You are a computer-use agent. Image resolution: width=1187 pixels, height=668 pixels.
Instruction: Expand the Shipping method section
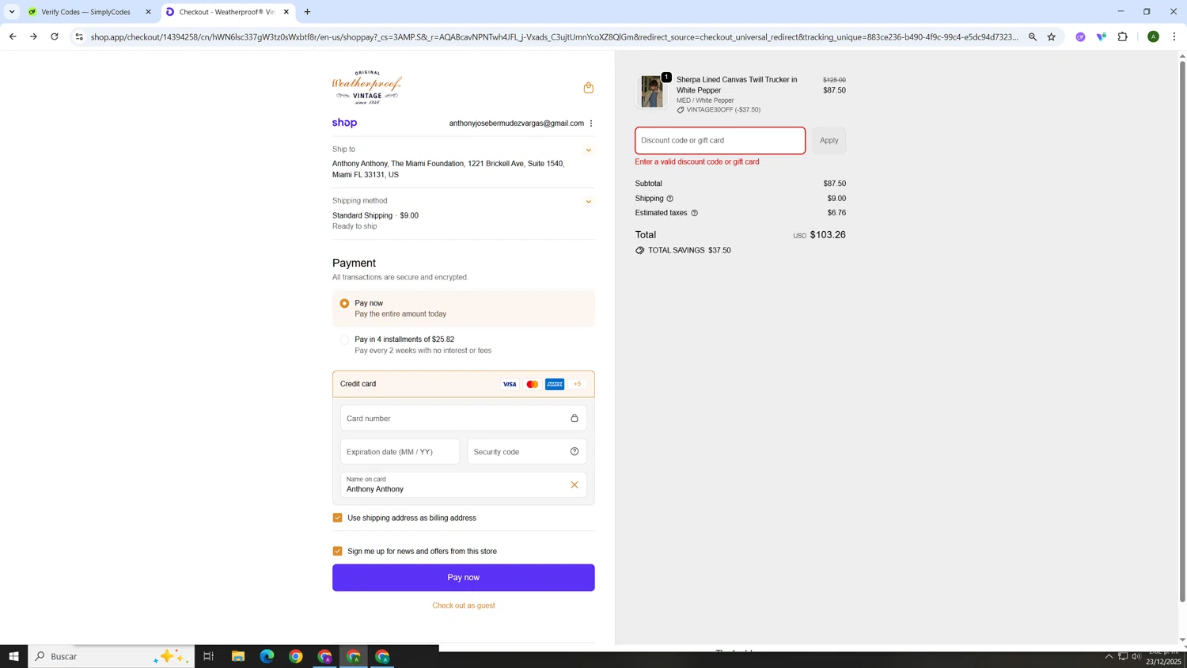coord(588,201)
